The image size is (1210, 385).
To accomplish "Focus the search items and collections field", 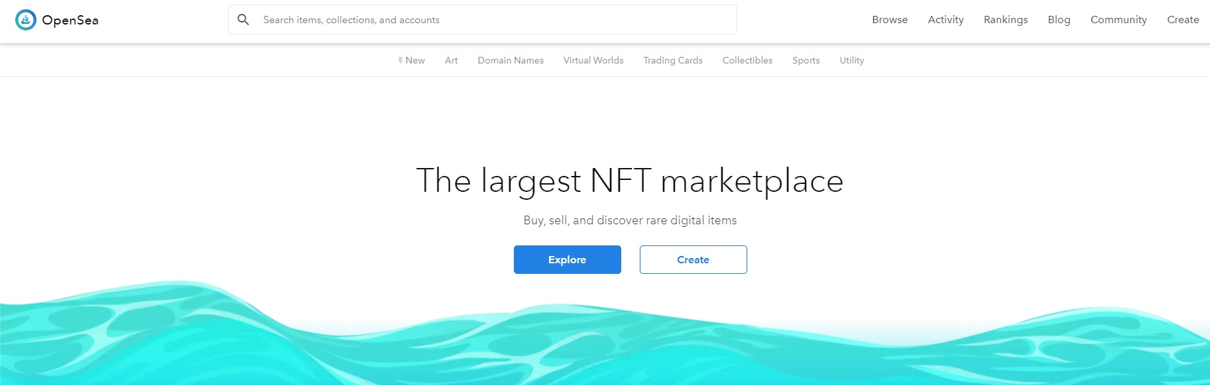I will coord(483,20).
